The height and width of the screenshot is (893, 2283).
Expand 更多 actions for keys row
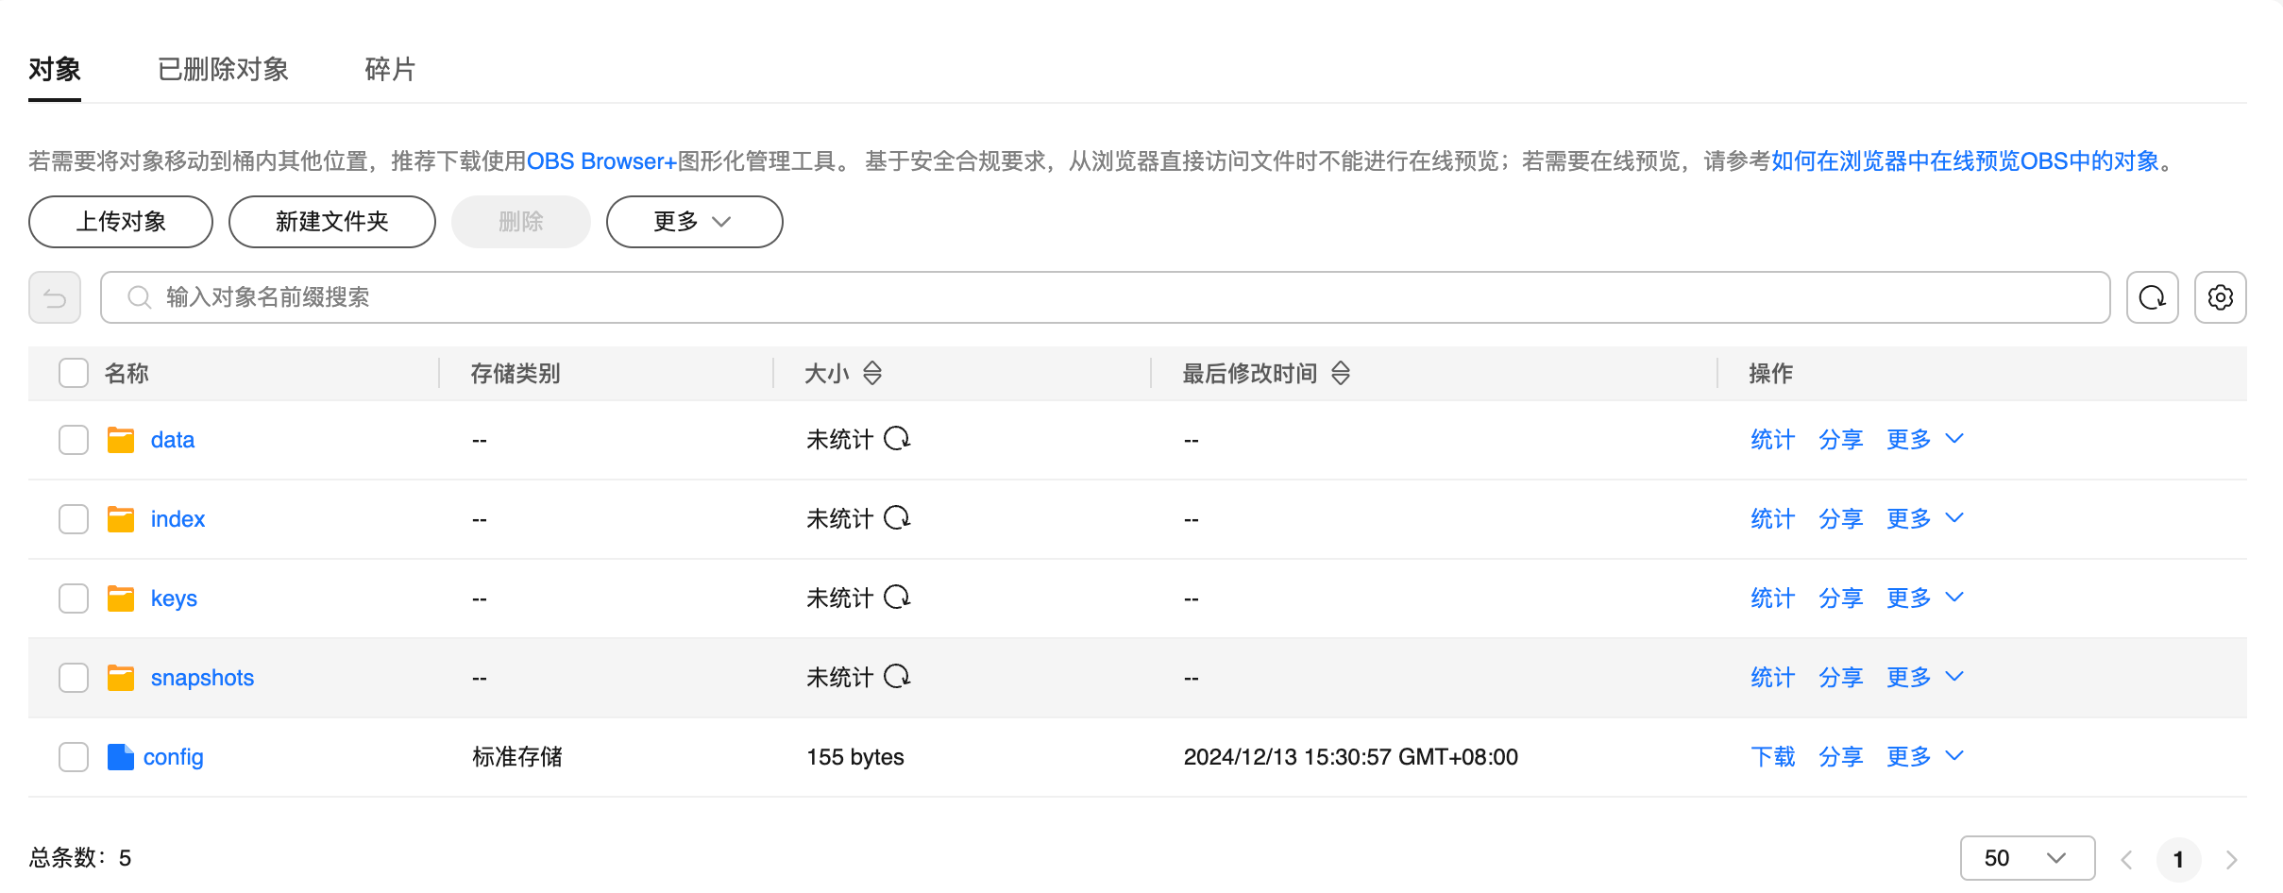tap(1924, 598)
